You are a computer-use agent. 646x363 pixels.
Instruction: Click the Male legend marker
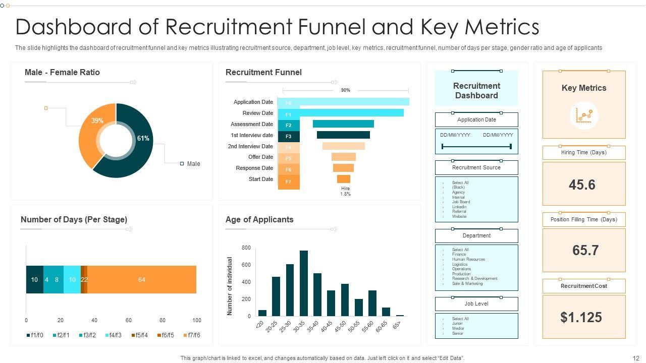point(182,164)
